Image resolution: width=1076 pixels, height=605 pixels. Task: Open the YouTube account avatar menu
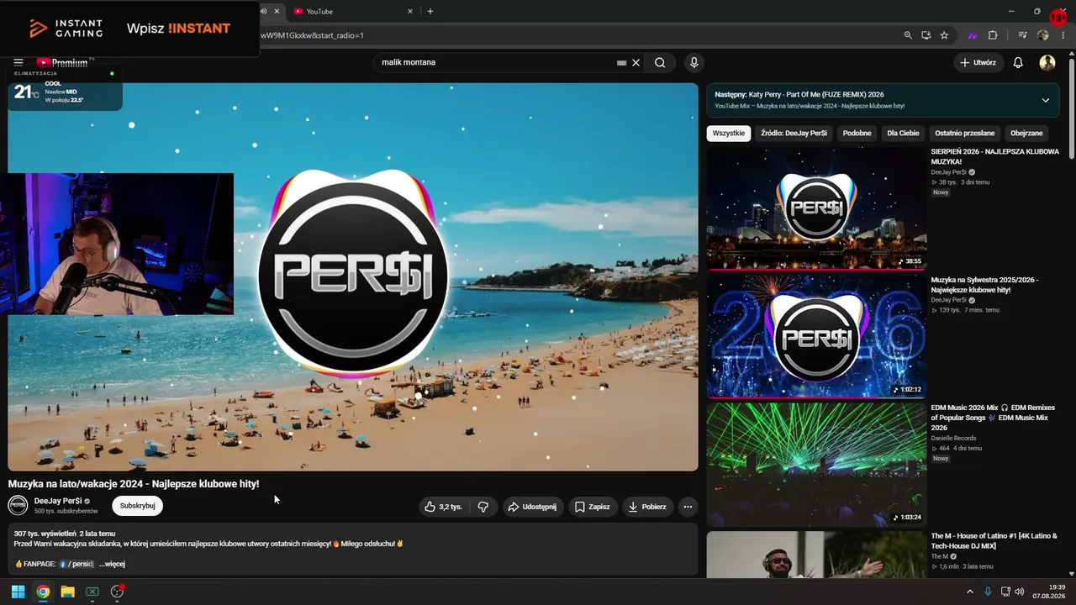click(x=1047, y=62)
